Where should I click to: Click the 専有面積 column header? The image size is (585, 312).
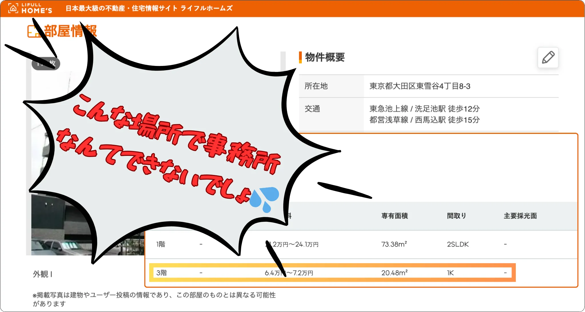(x=394, y=216)
